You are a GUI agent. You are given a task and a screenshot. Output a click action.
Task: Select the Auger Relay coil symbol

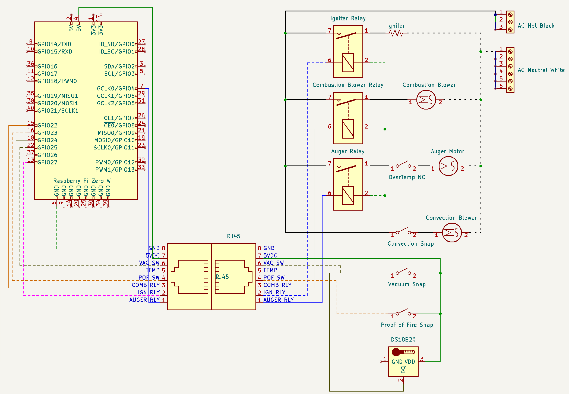click(x=348, y=195)
